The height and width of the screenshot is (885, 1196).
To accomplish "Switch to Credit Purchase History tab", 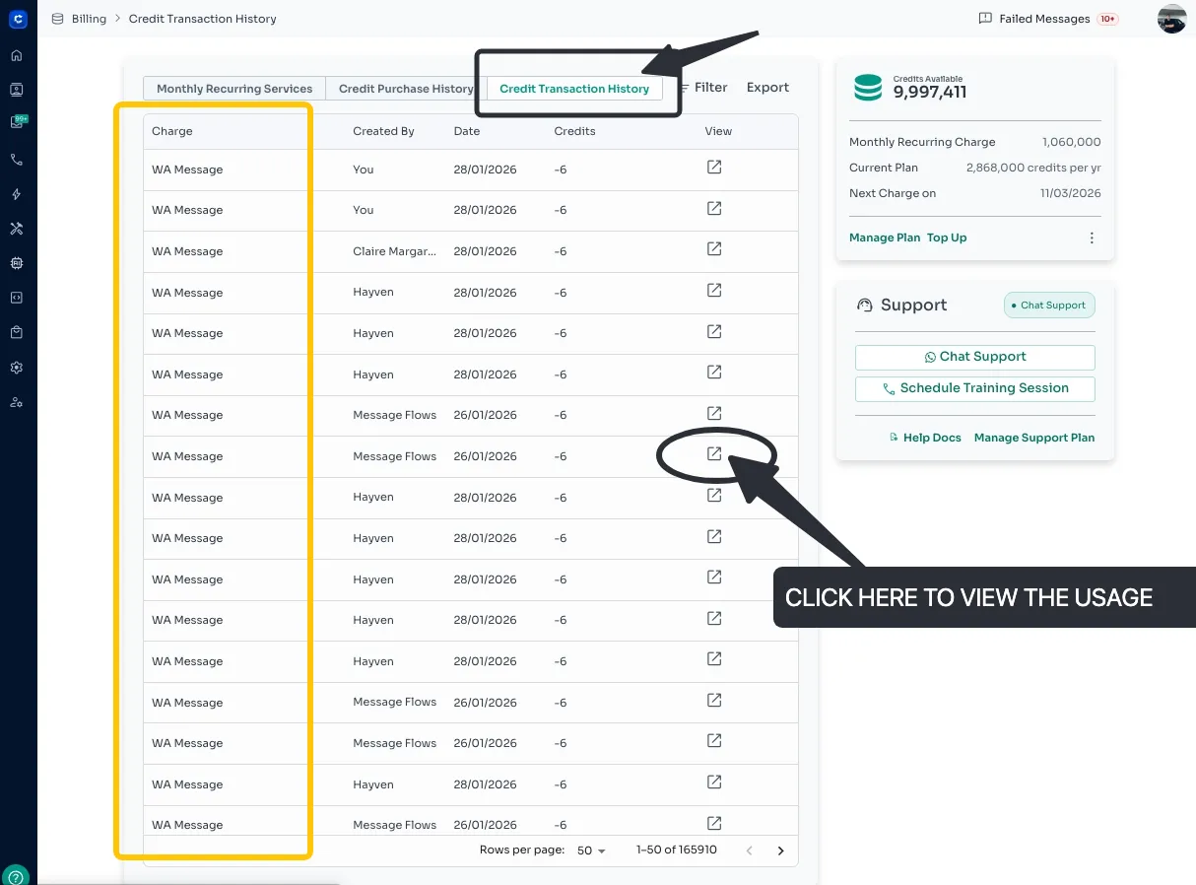I will [406, 89].
